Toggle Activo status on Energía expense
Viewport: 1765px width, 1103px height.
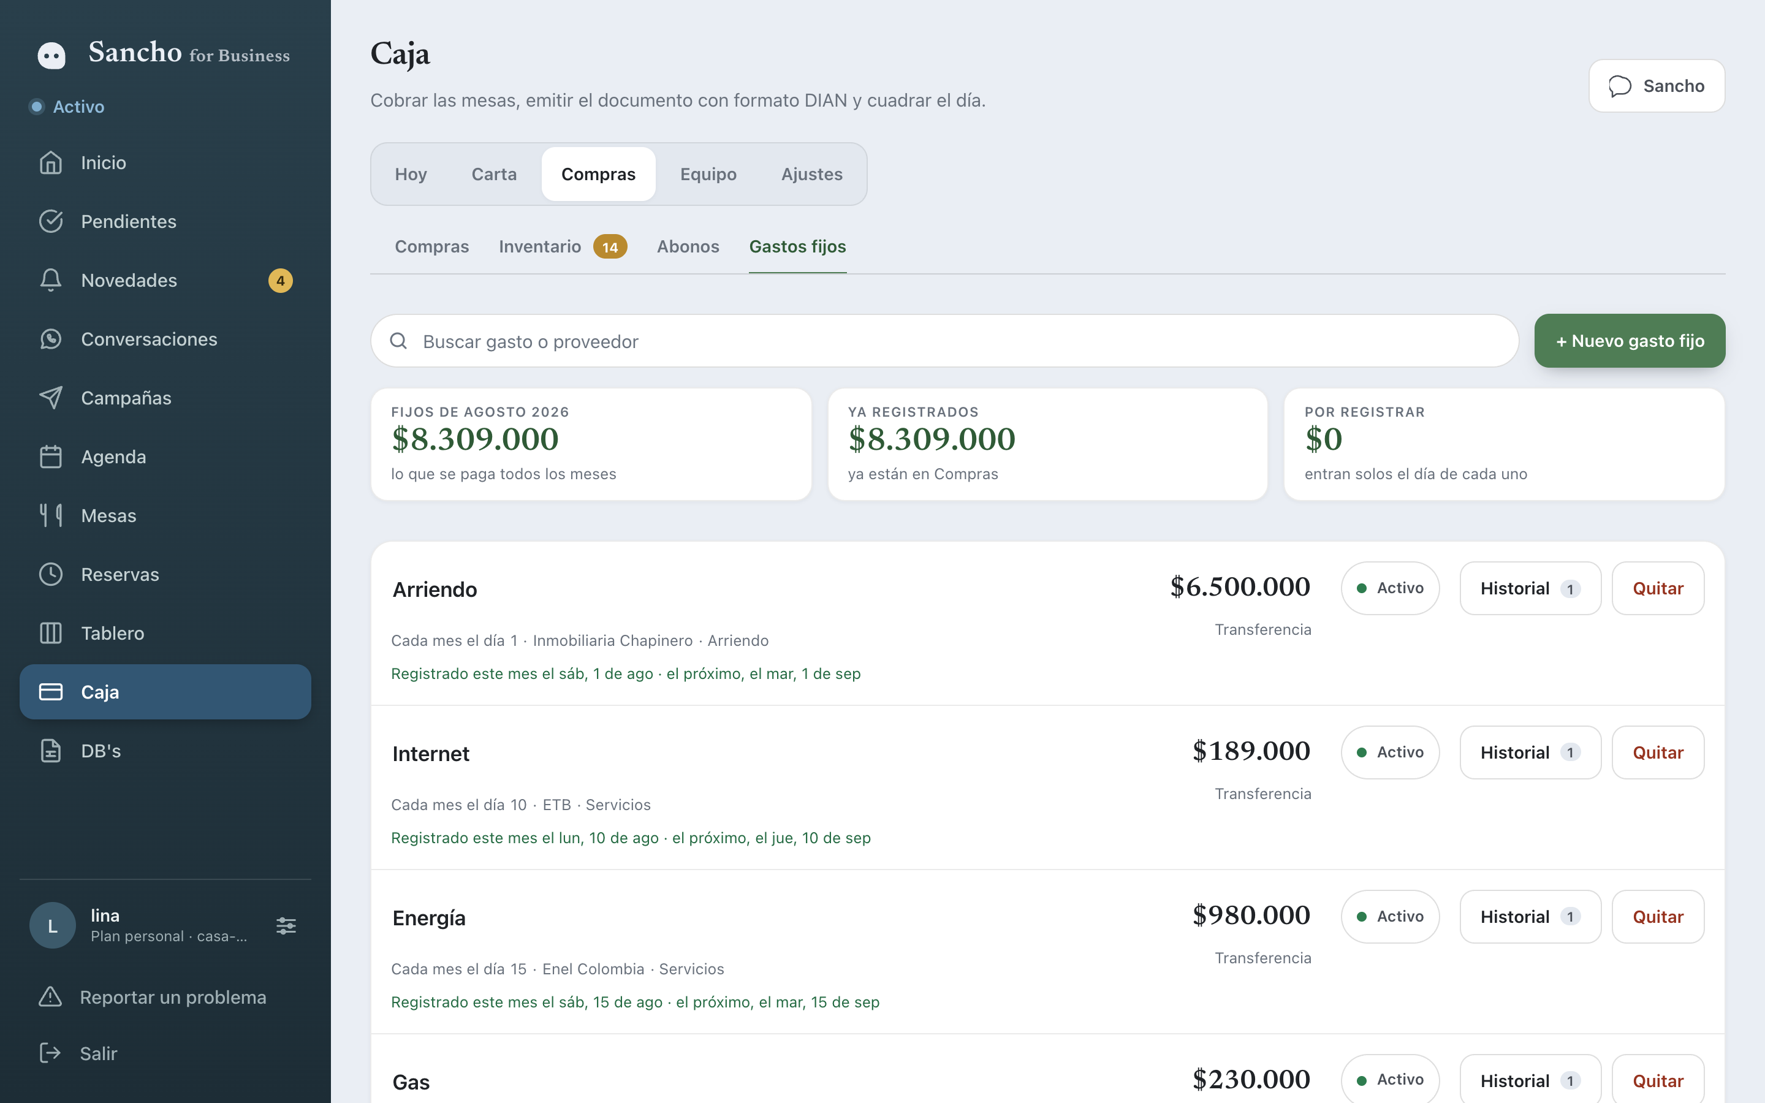[x=1390, y=916]
